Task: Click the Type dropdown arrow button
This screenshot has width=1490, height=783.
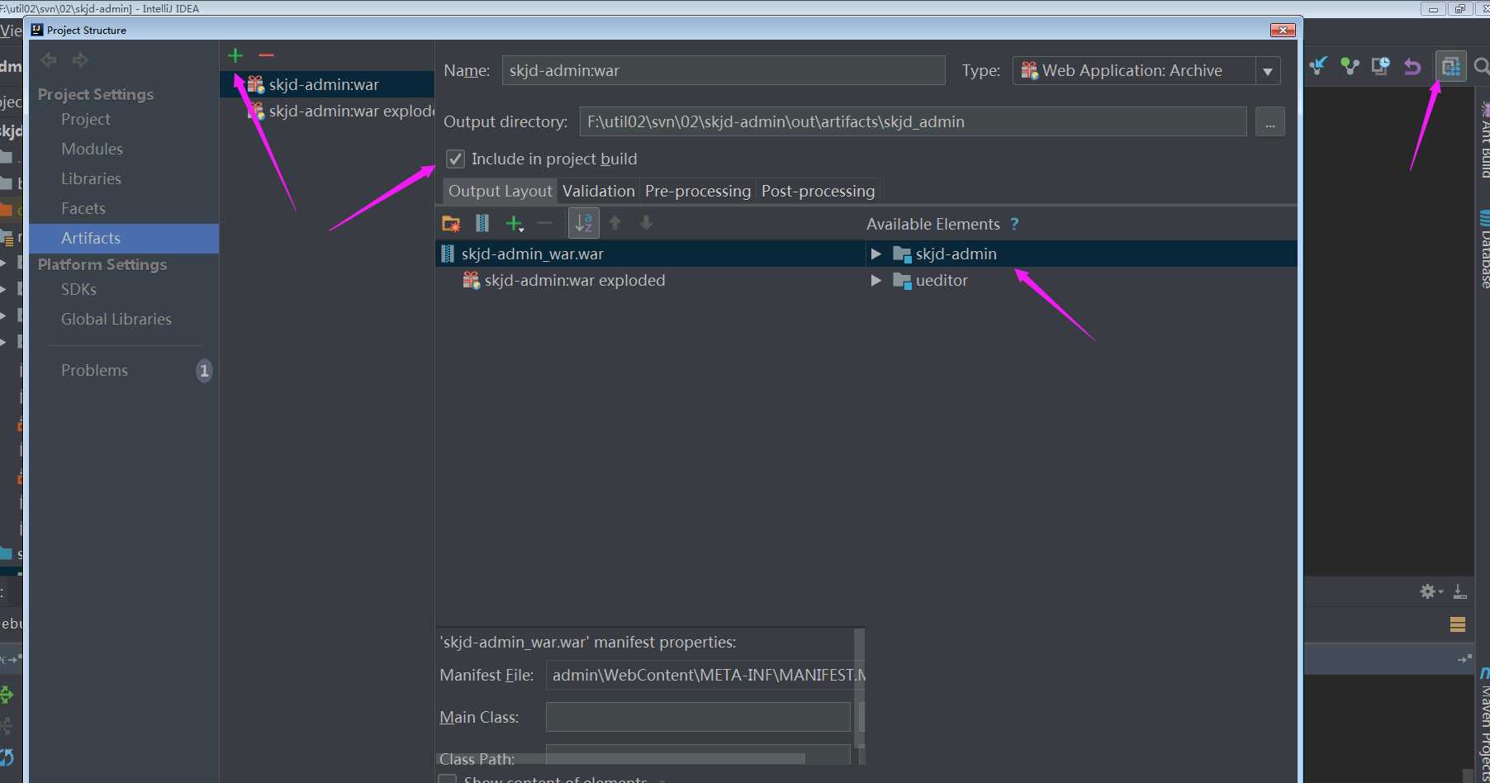Action: coord(1268,71)
